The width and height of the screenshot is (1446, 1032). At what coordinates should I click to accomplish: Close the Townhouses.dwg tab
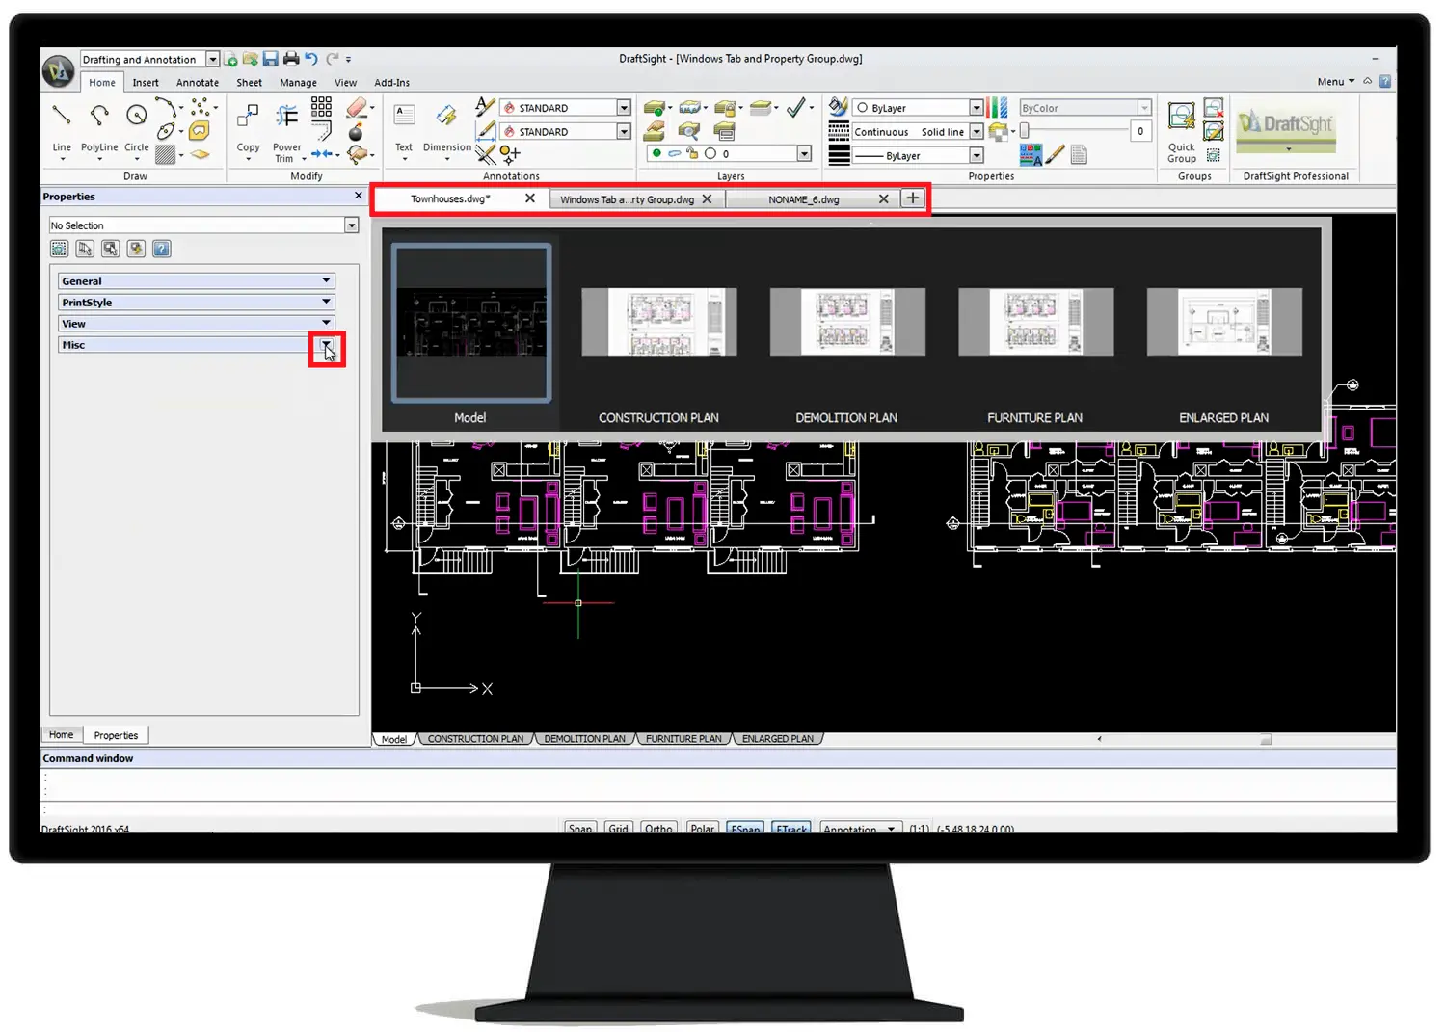530,198
